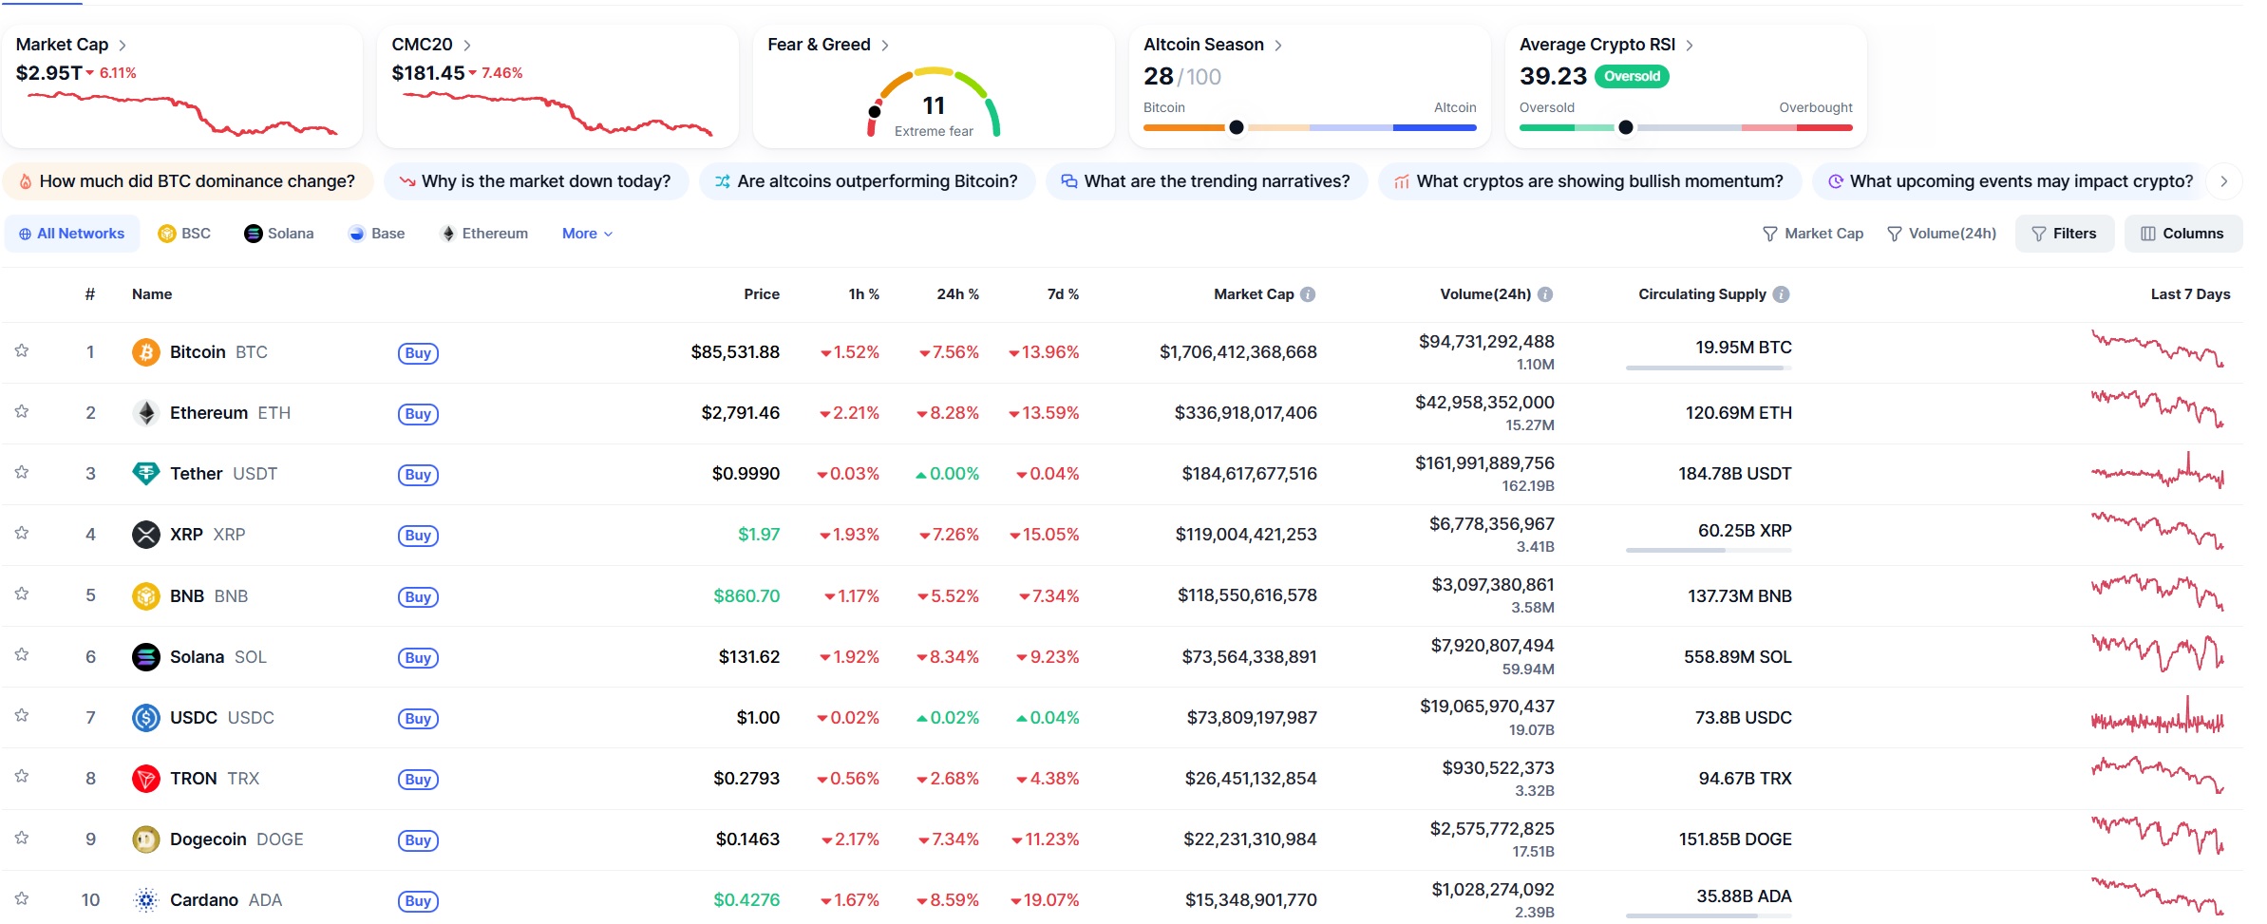Click the Bitcoin coin logo icon

(x=145, y=352)
